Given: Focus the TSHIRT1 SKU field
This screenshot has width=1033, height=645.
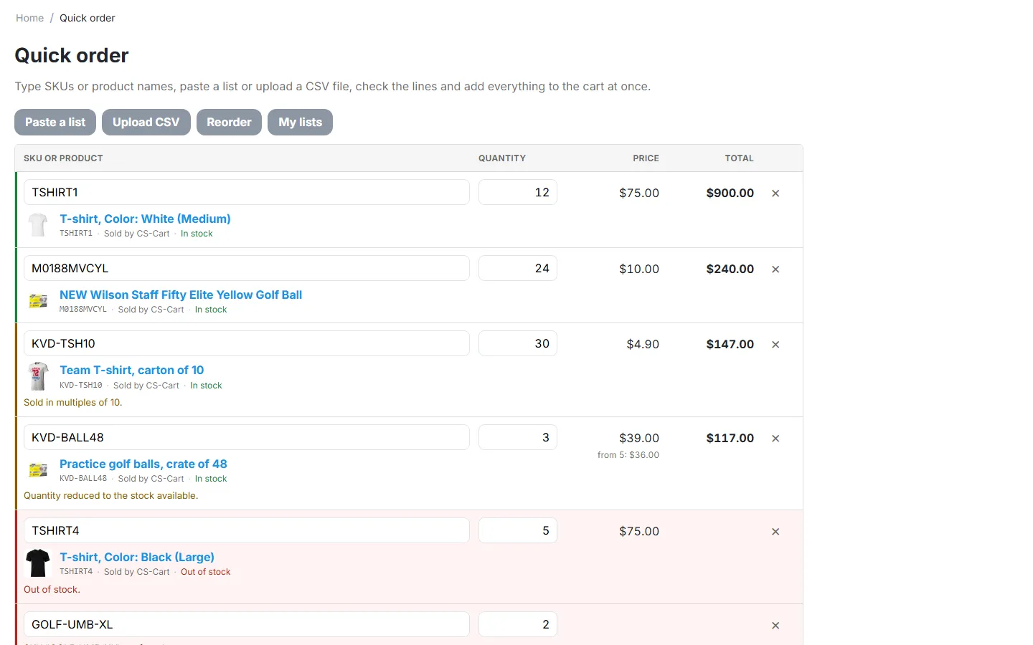Looking at the screenshot, I should 247,192.
